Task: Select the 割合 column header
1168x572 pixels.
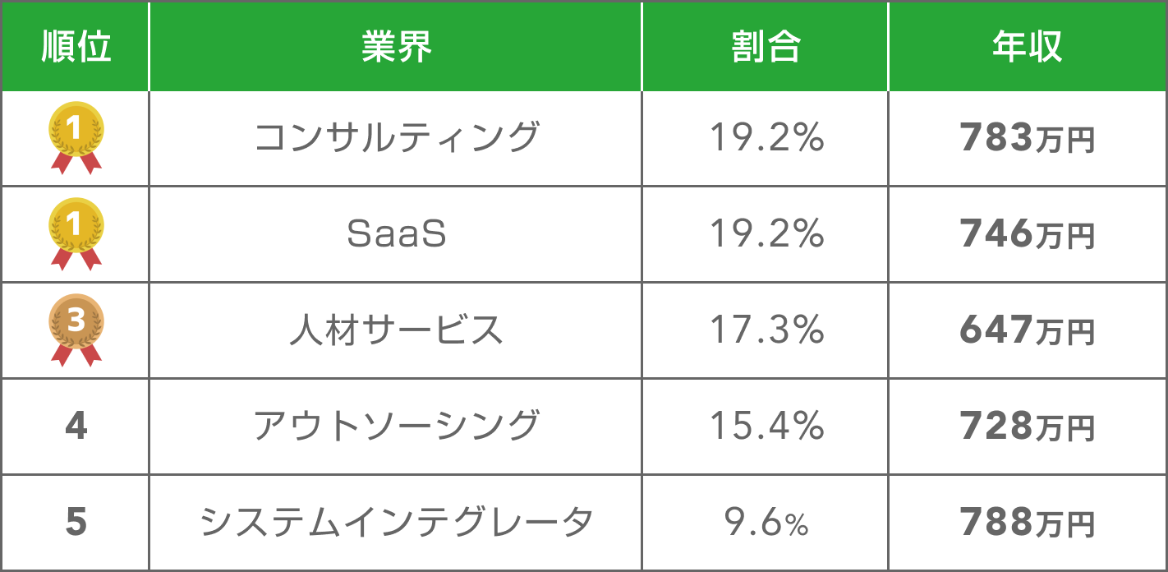Action: tap(765, 47)
